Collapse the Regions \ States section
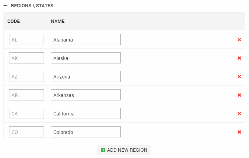This screenshot has width=249, height=158. click(x=5, y=6)
